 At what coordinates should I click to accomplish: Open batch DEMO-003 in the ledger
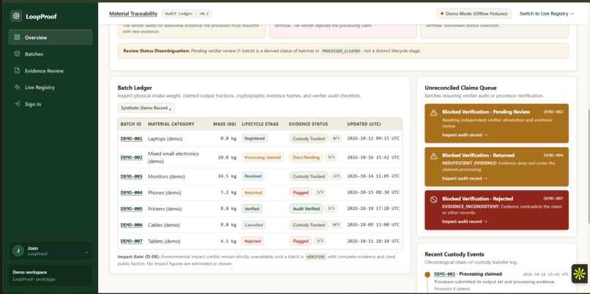131,176
